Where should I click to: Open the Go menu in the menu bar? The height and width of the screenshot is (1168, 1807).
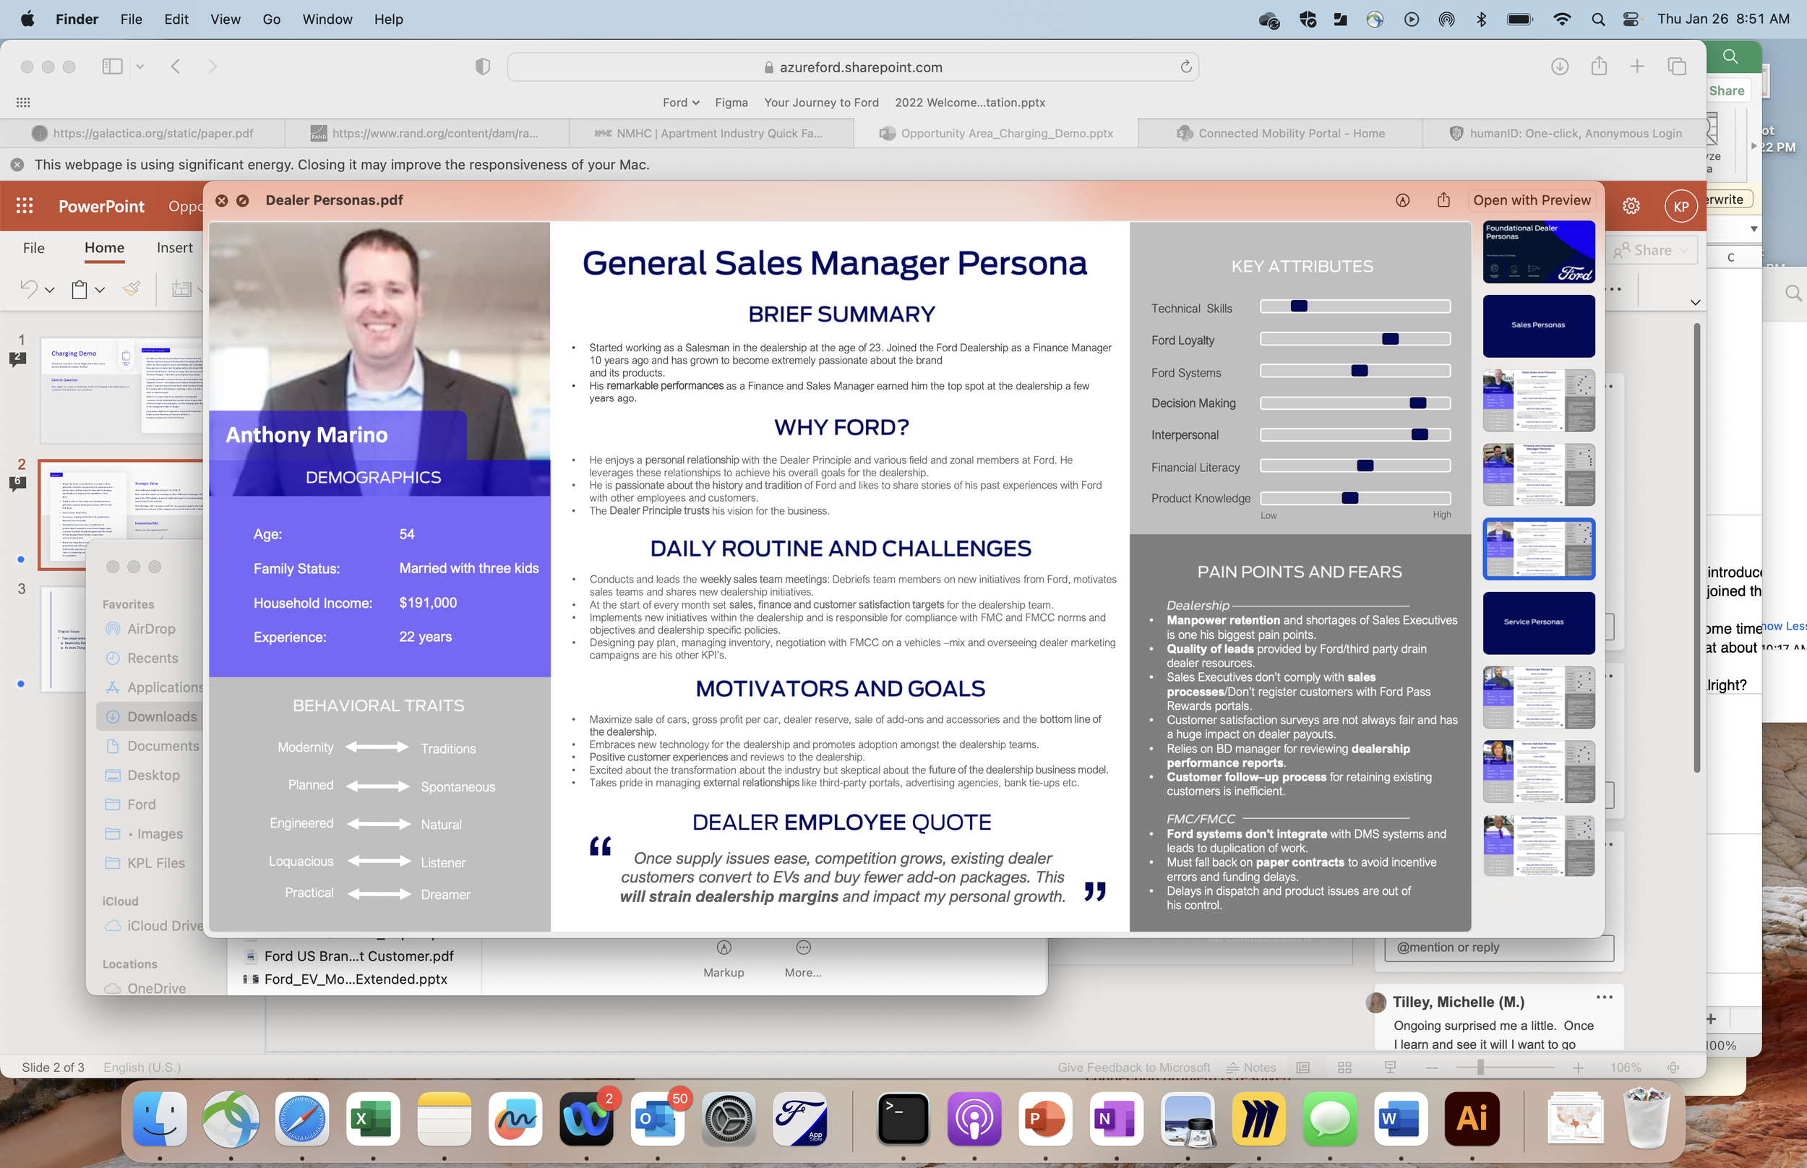pyautogui.click(x=272, y=20)
